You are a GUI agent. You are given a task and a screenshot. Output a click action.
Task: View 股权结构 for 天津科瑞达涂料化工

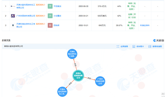pos(40,24)
